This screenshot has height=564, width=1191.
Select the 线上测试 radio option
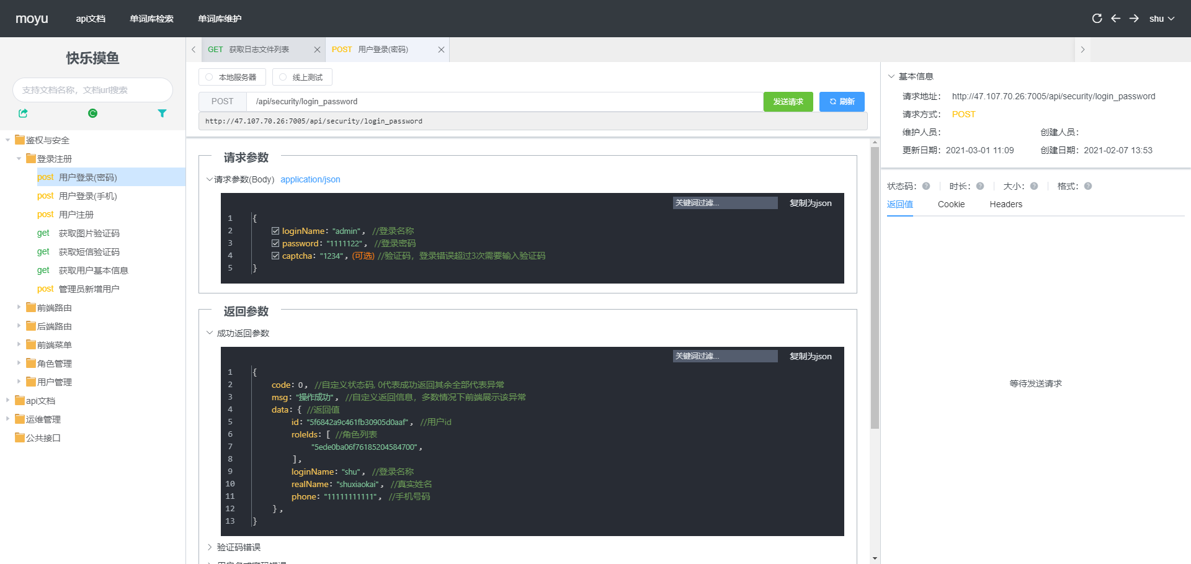click(x=302, y=77)
